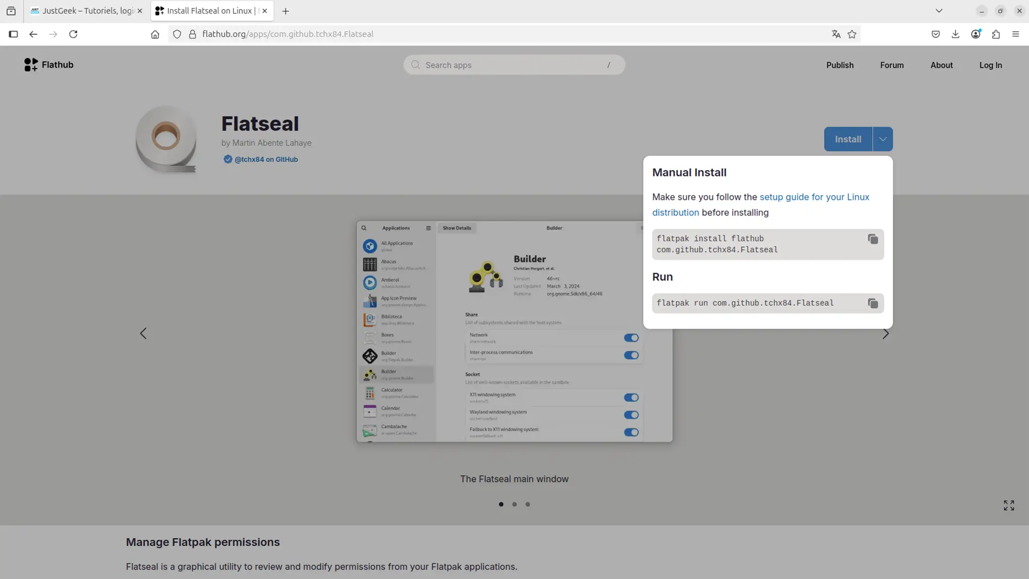Open the About page
The width and height of the screenshot is (1029, 579).
[x=942, y=65]
